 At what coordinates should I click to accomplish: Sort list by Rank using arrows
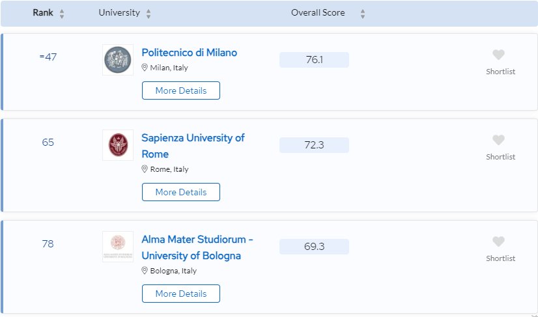click(x=62, y=14)
